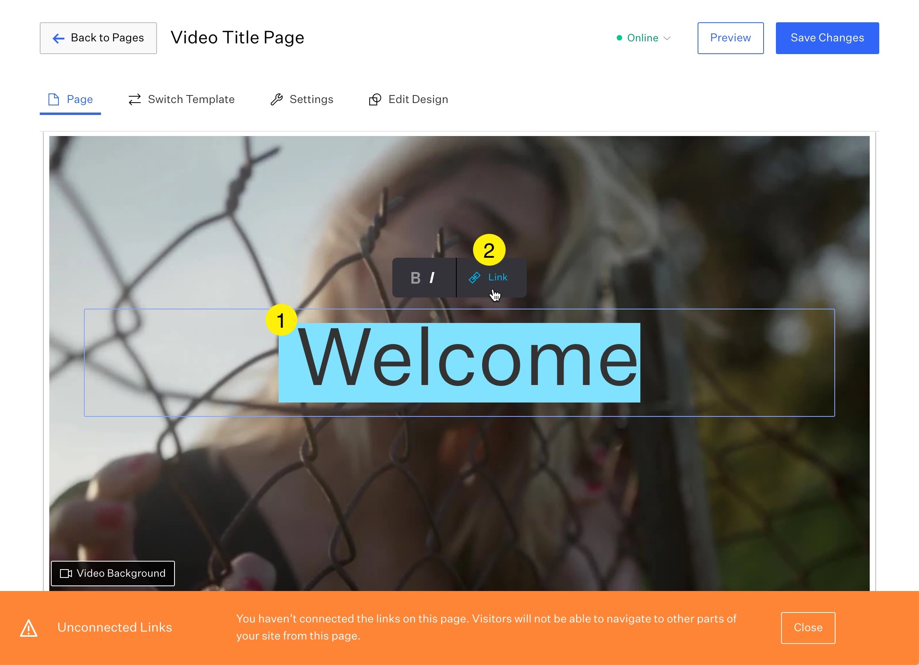
Task: Open the Settings tab
Action: pos(302,99)
